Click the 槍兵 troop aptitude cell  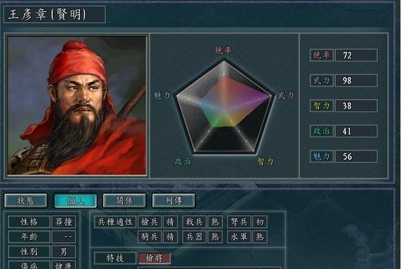point(150,222)
